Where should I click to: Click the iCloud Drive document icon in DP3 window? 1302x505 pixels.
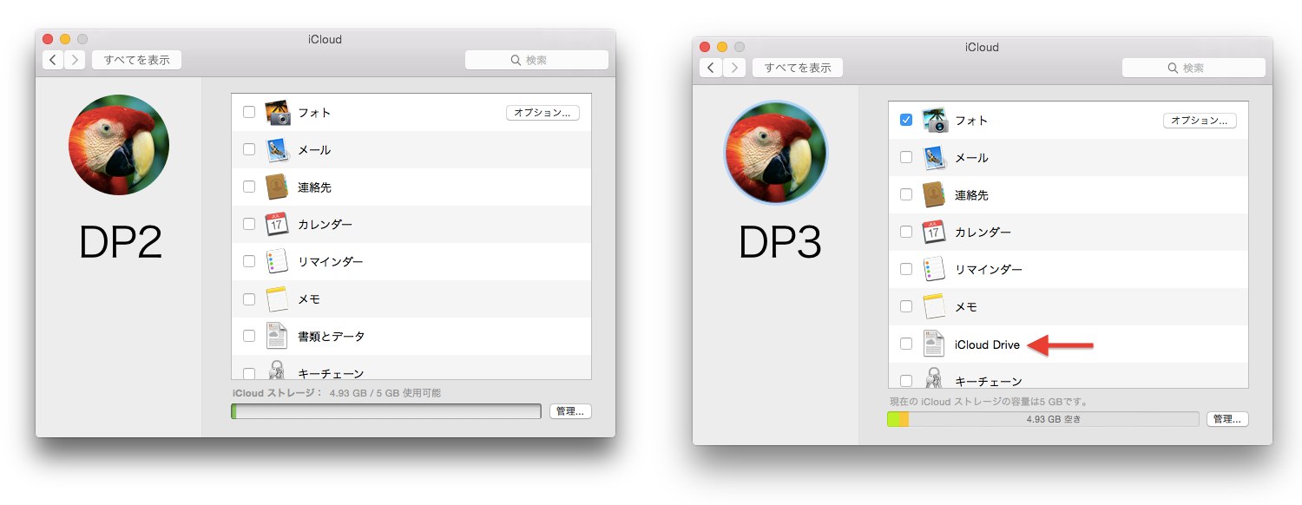(934, 344)
